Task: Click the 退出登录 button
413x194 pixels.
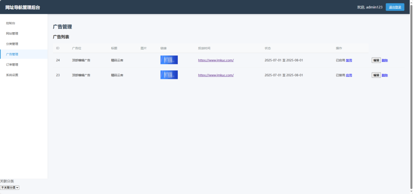Action: pyautogui.click(x=394, y=7)
